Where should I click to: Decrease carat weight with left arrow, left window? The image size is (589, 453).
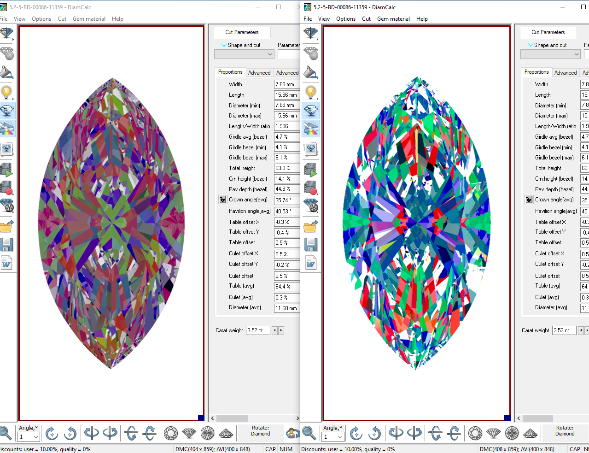click(x=275, y=330)
